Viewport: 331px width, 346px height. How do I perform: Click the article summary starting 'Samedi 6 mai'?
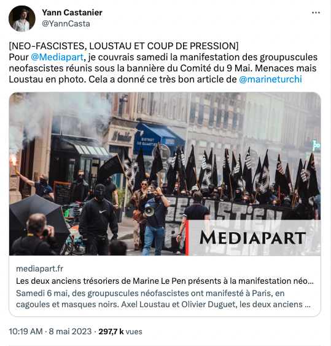(163, 299)
